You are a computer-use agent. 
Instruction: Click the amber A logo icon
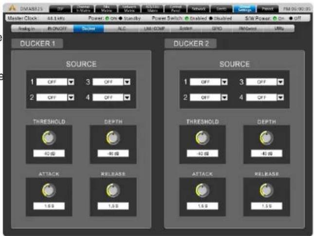[12, 8]
